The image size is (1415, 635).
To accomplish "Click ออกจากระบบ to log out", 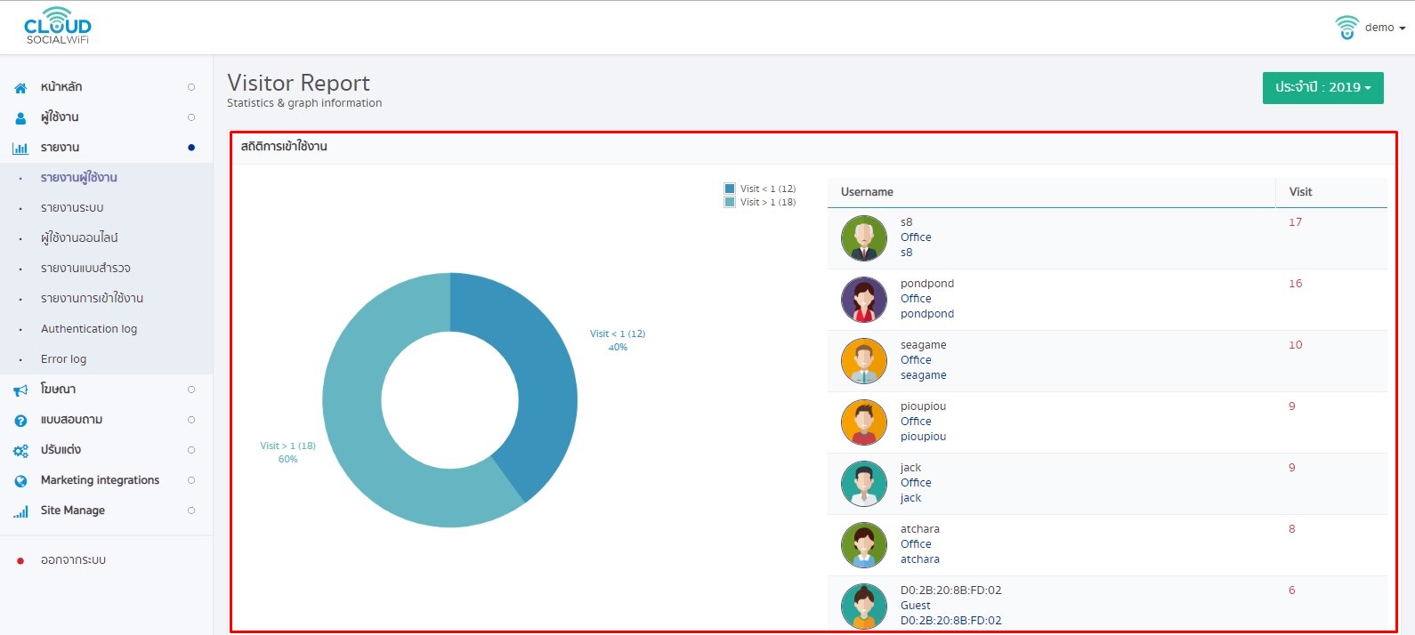I will tap(73, 560).
